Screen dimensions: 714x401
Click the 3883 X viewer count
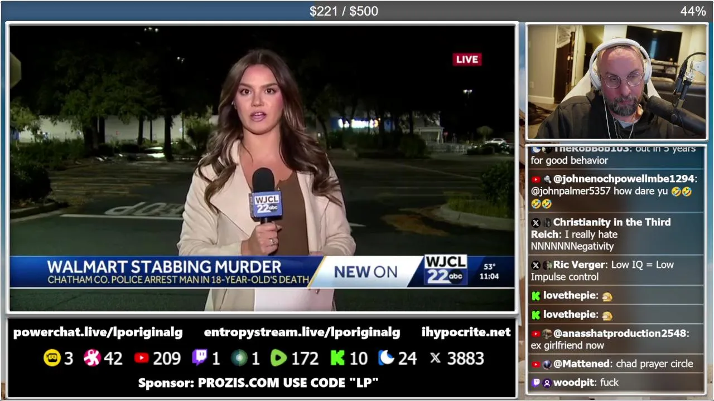(x=465, y=359)
